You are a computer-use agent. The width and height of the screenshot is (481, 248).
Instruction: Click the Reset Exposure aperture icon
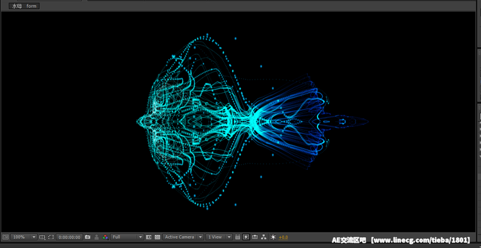click(273, 237)
